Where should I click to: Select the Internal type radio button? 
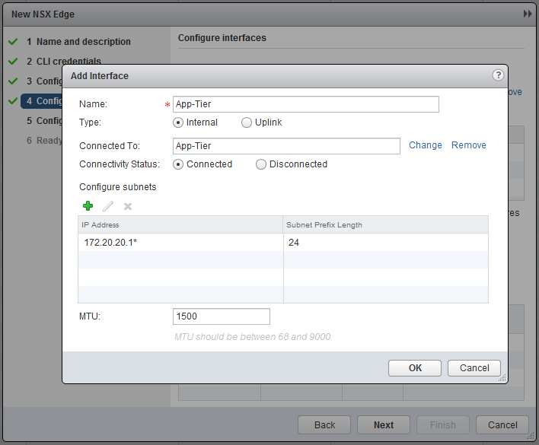(178, 122)
